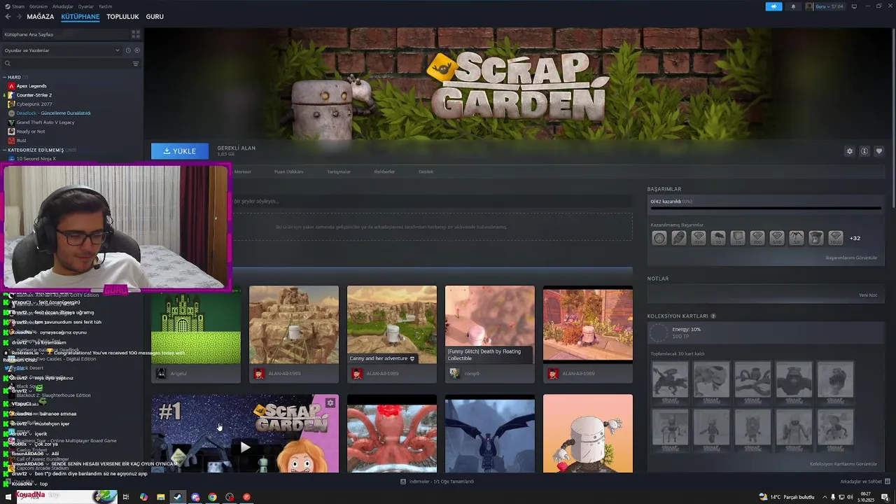This screenshot has height=504, width=896.
Task: Open File Explorer from the taskbar
Action: coord(160,497)
